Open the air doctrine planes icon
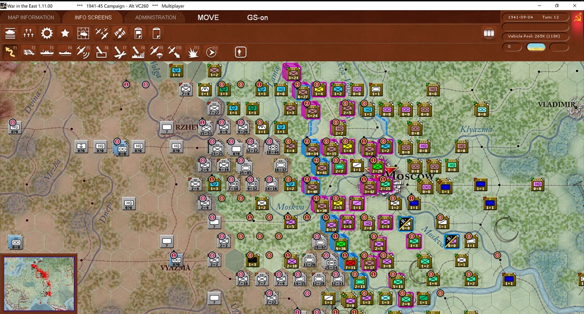The height and width of the screenshot is (314, 584). click(x=101, y=34)
